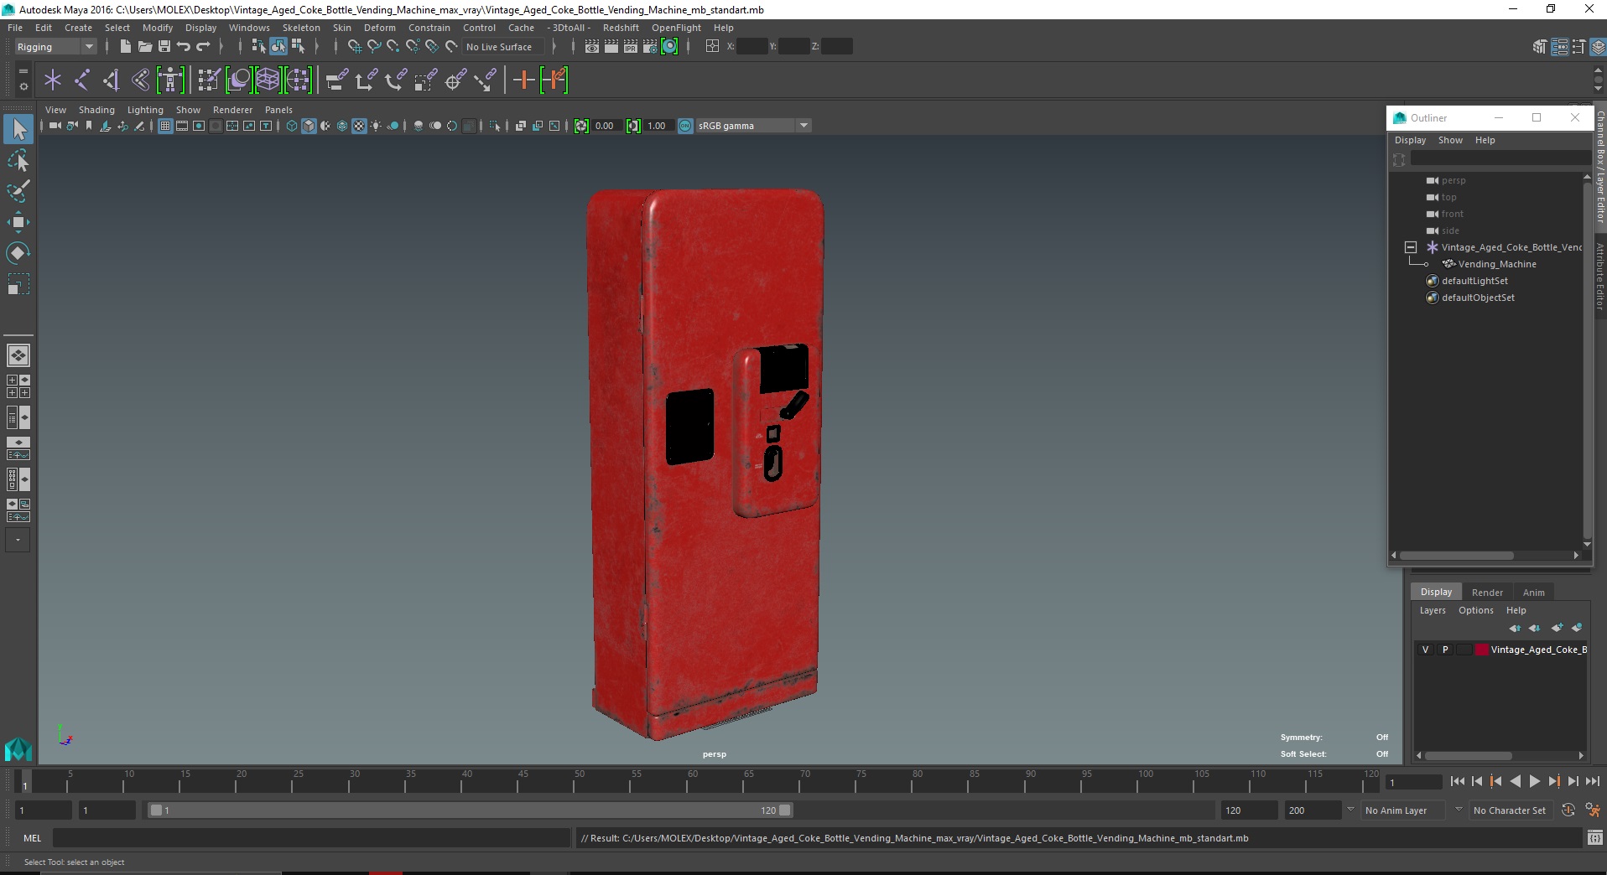1607x875 pixels.
Task: Toggle the viewport grid display
Action: pos(165,126)
